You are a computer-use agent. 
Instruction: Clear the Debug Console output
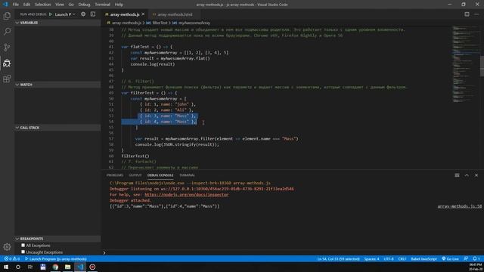pos(457,175)
